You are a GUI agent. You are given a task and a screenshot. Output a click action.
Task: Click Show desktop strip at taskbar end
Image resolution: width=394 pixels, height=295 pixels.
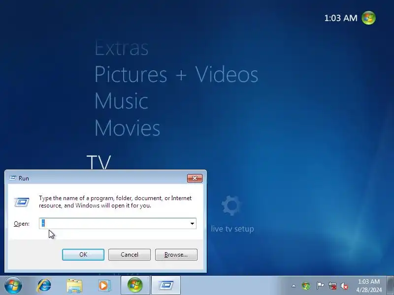[390, 286]
